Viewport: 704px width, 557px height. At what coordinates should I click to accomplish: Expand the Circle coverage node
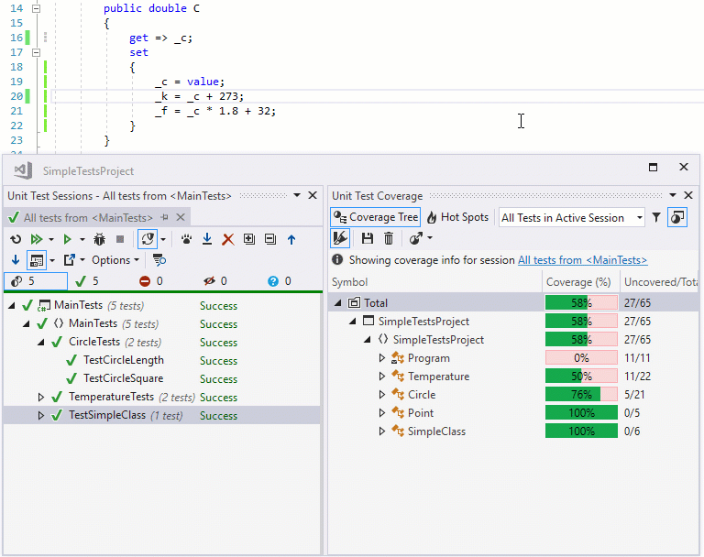click(382, 395)
